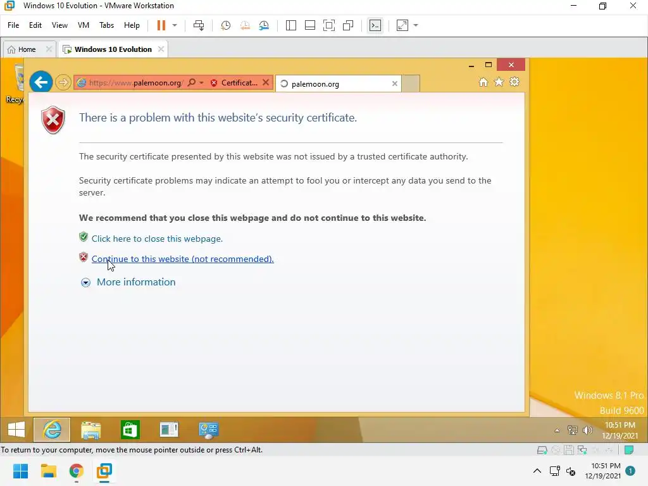Open the address bar autocomplete dropdown
The image size is (648, 486).
click(x=201, y=83)
